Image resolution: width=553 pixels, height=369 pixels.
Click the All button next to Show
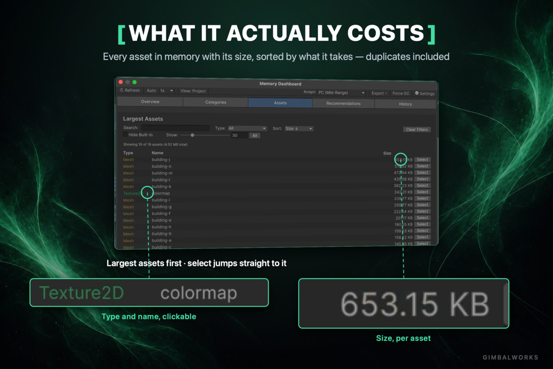point(254,136)
